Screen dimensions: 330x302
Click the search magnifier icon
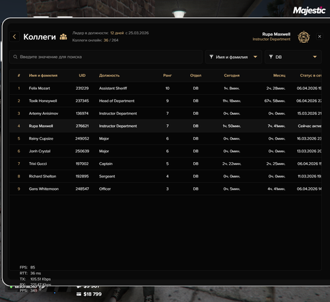point(15,57)
